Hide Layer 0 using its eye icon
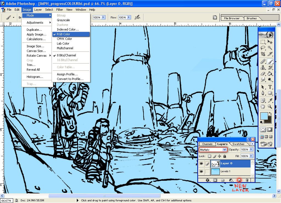 coord(201,163)
